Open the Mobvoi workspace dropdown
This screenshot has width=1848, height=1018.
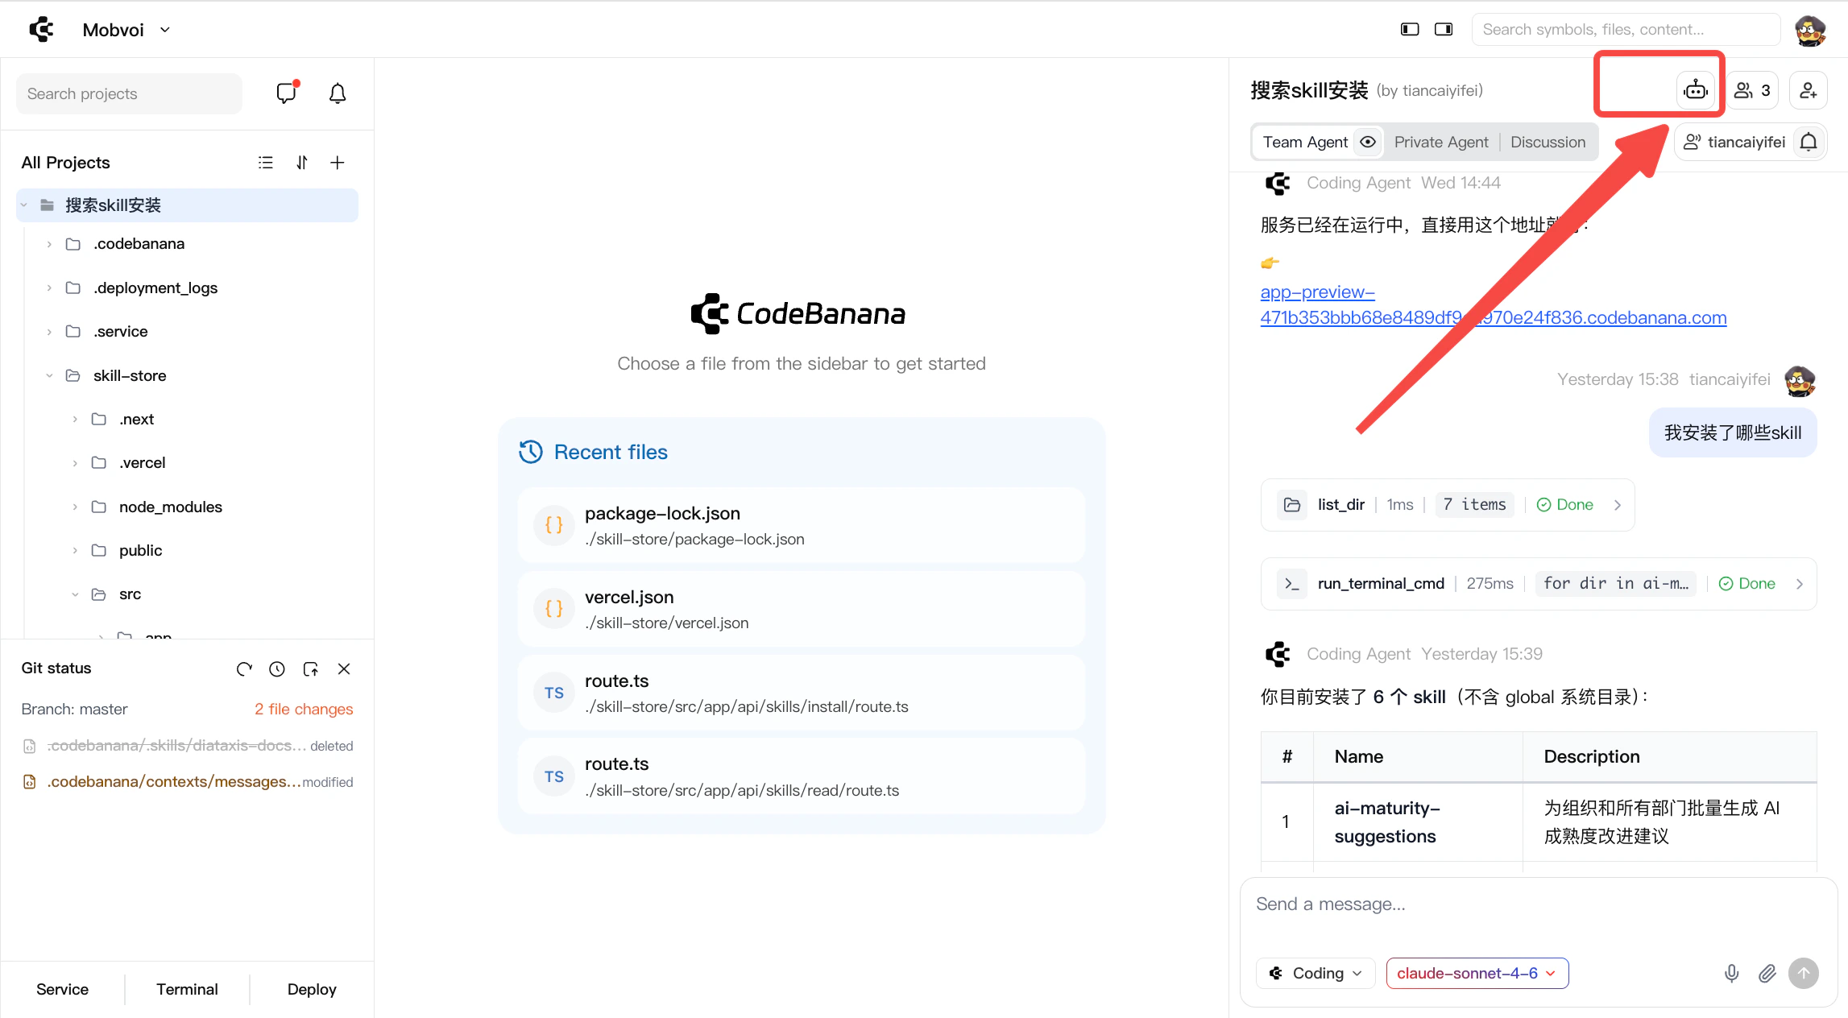point(126,30)
